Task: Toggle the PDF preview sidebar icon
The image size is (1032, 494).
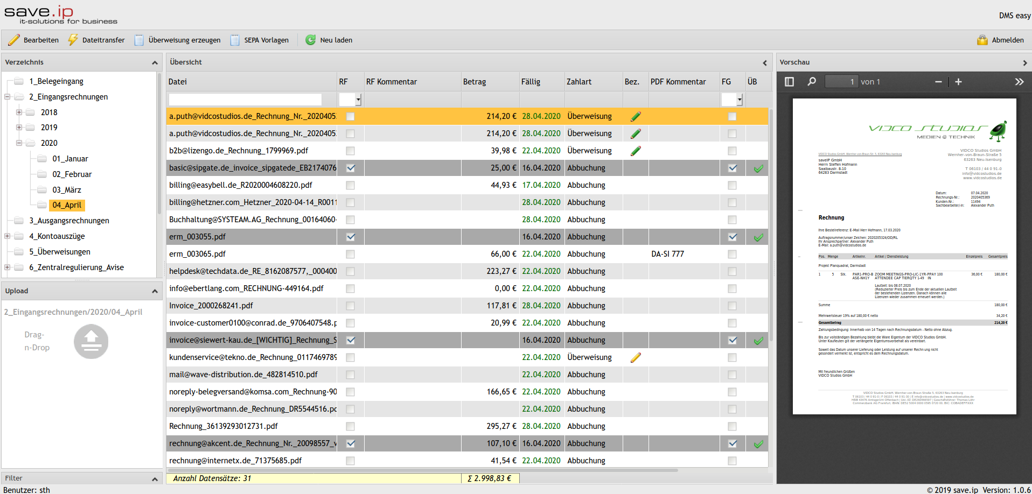Action: coord(789,82)
